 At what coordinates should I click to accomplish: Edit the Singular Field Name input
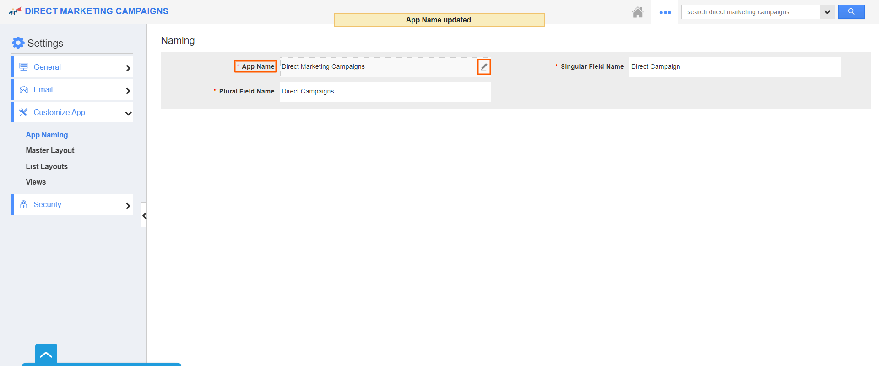pos(735,67)
